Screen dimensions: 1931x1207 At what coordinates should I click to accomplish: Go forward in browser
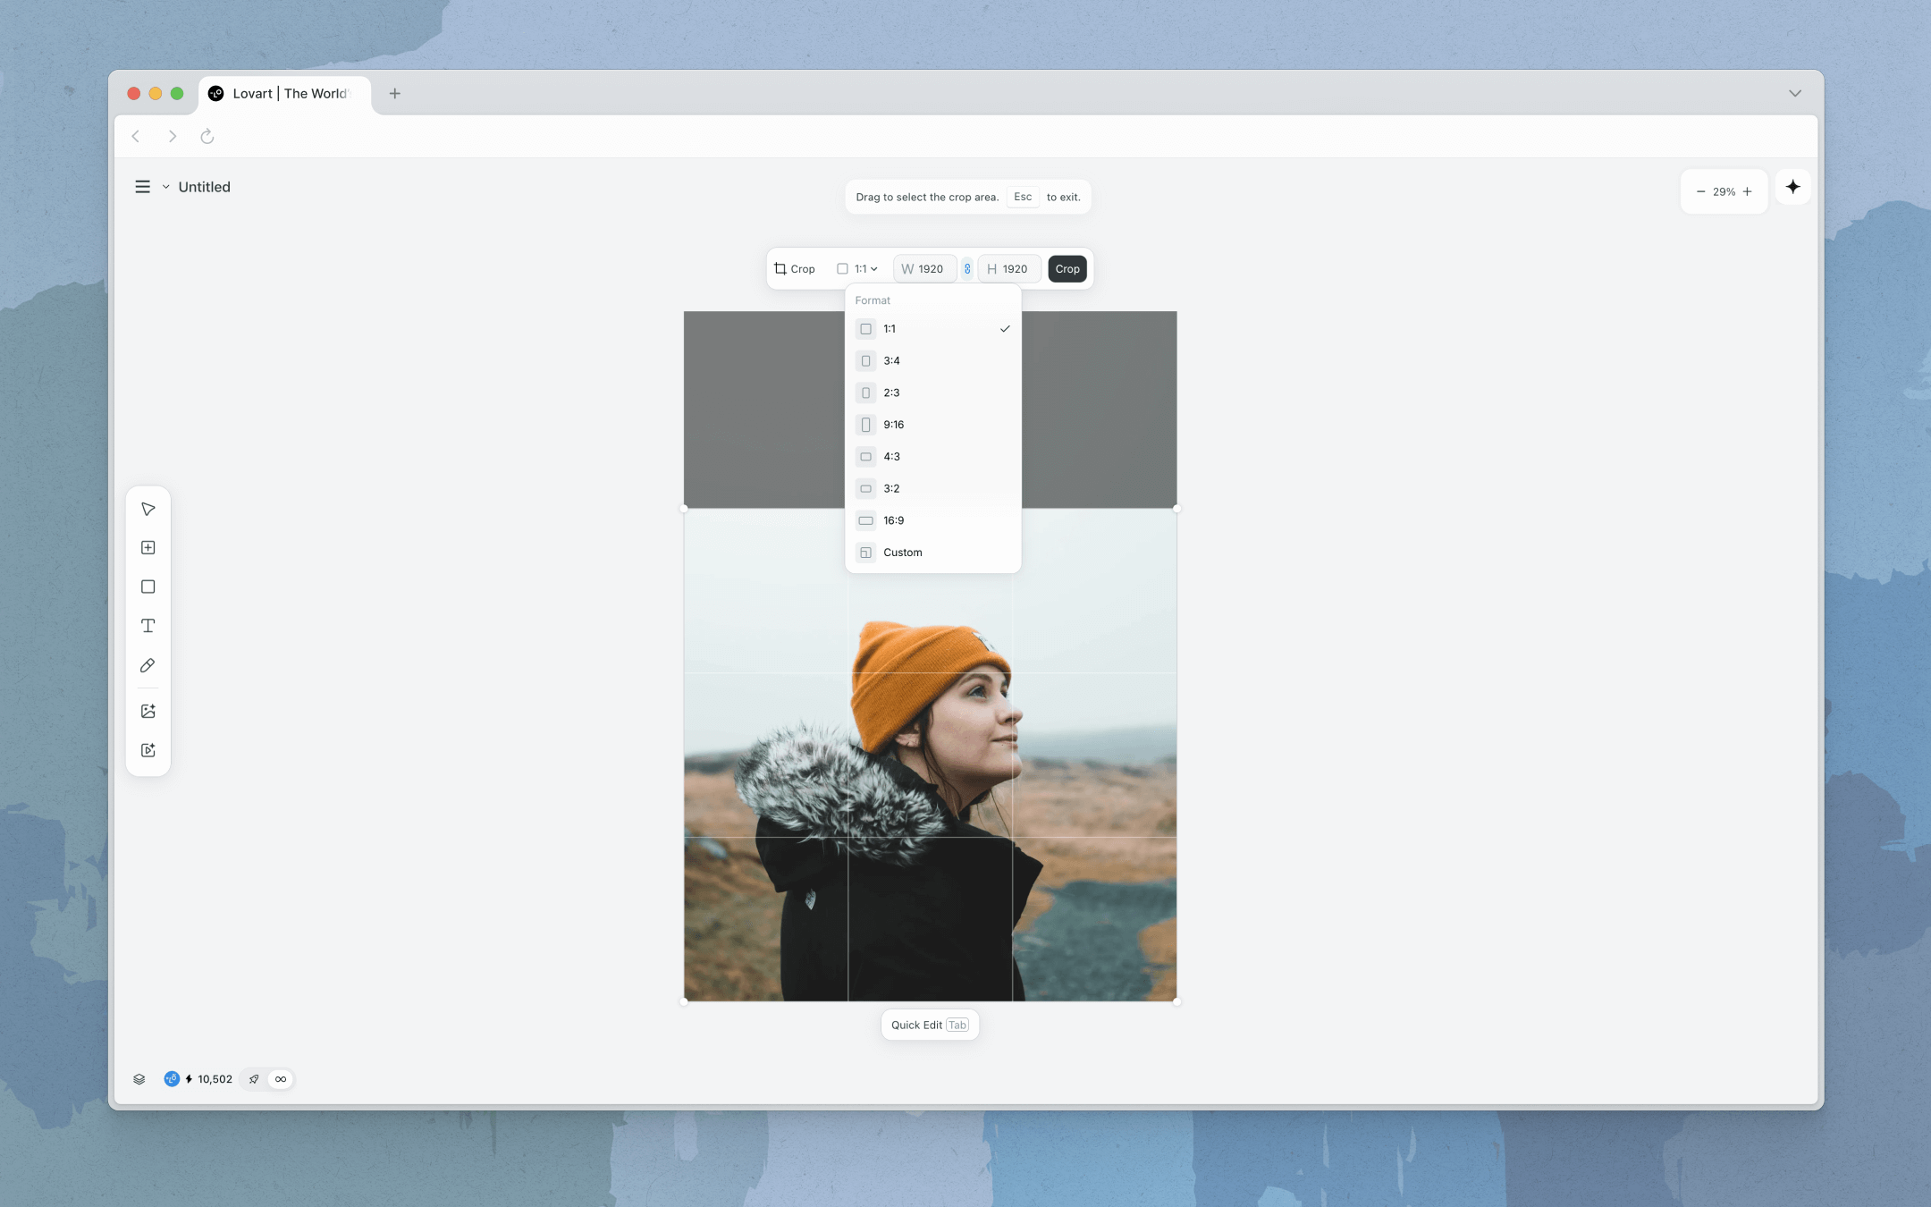click(173, 136)
